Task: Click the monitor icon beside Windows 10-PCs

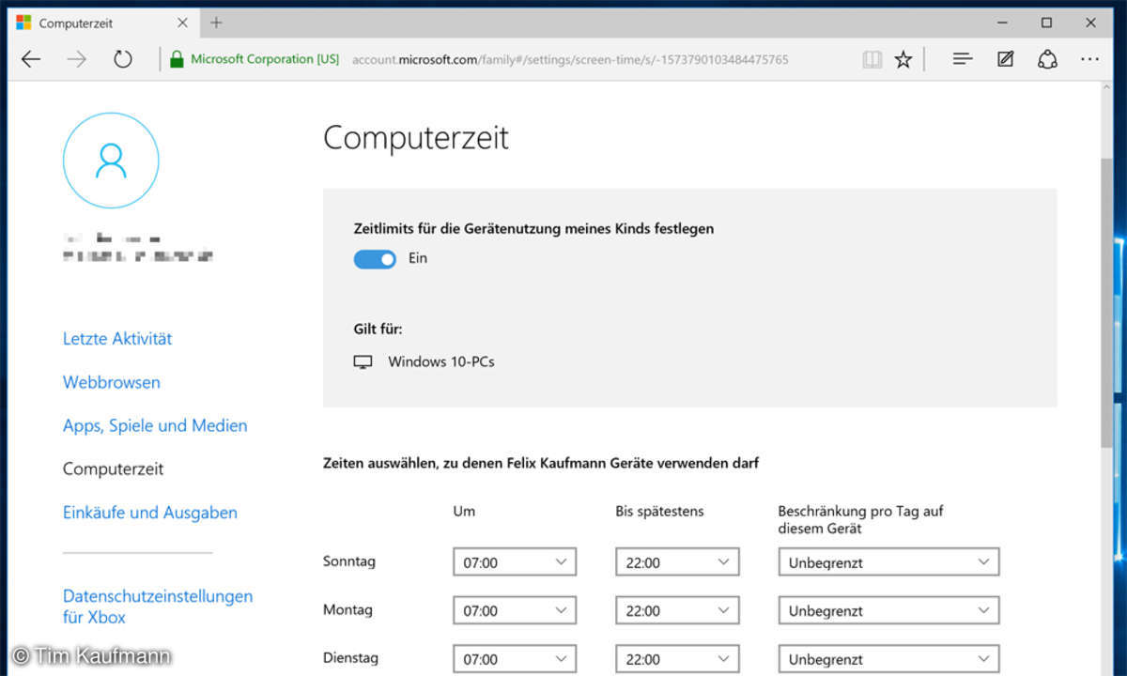Action: 363,361
